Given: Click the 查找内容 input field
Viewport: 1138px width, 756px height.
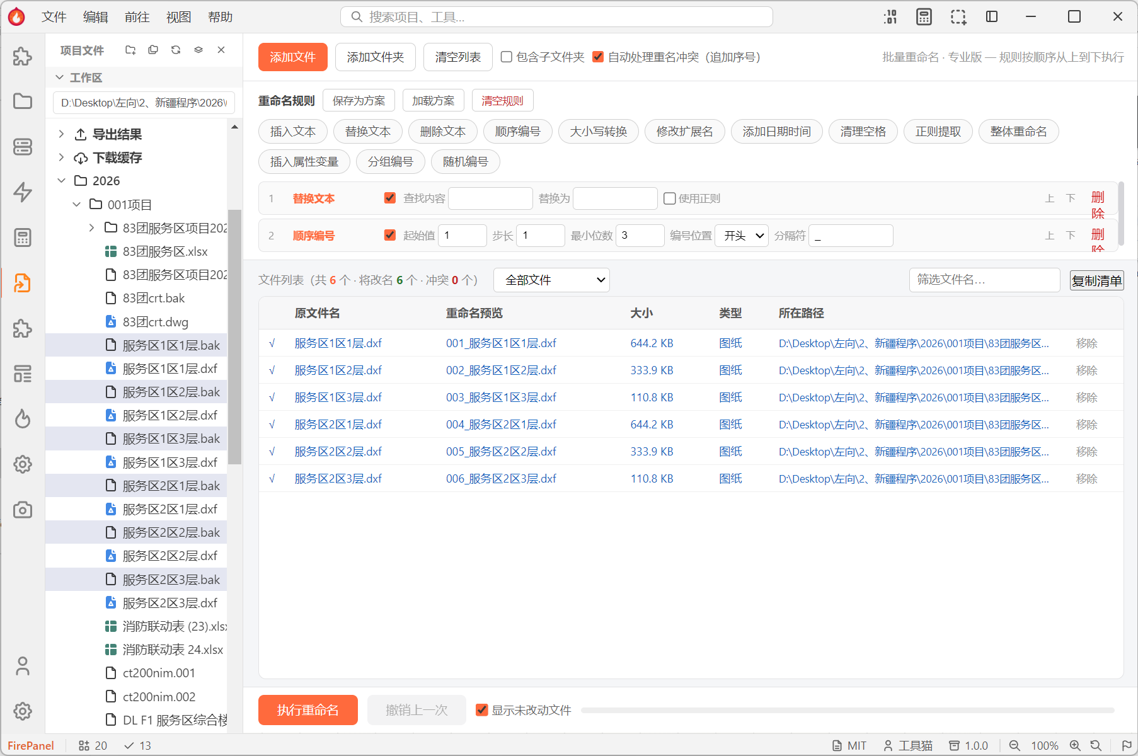Looking at the screenshot, I should [490, 198].
